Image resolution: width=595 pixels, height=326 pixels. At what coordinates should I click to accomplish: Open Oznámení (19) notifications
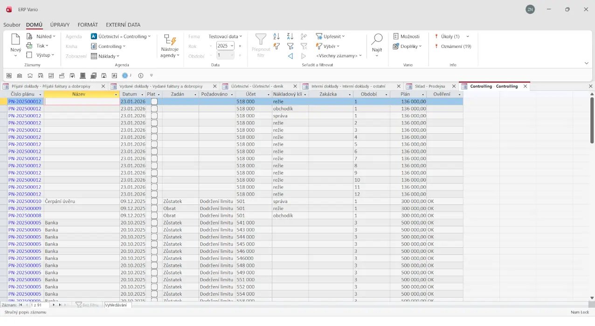point(456,46)
